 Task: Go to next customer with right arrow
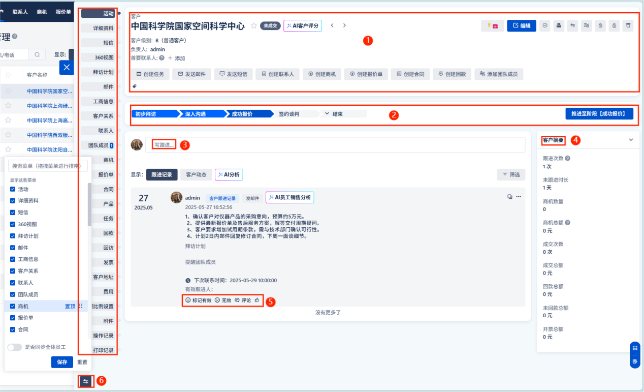click(x=344, y=25)
